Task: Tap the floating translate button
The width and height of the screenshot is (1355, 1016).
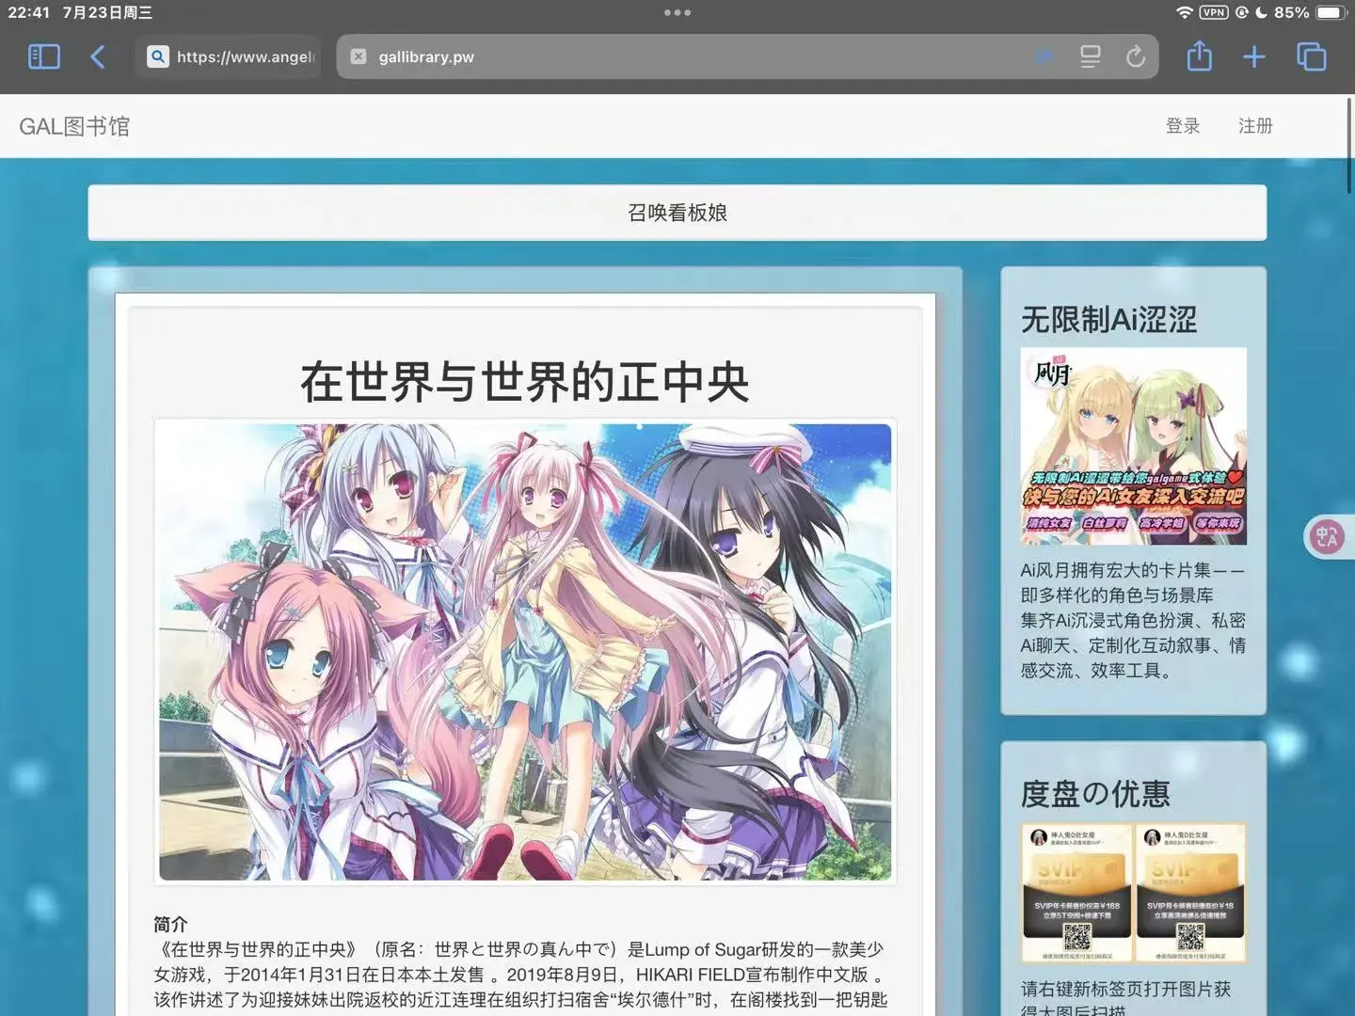Action: pyautogui.click(x=1328, y=536)
